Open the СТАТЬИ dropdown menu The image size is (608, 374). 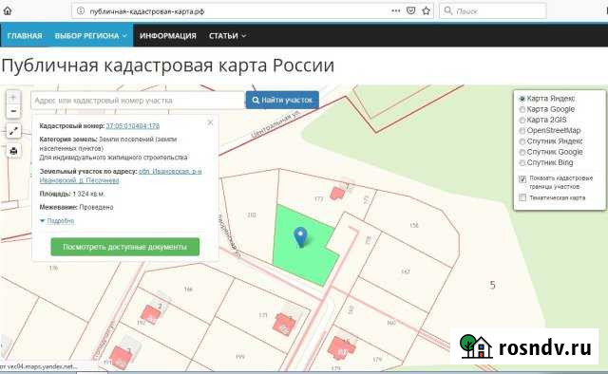pos(227,36)
